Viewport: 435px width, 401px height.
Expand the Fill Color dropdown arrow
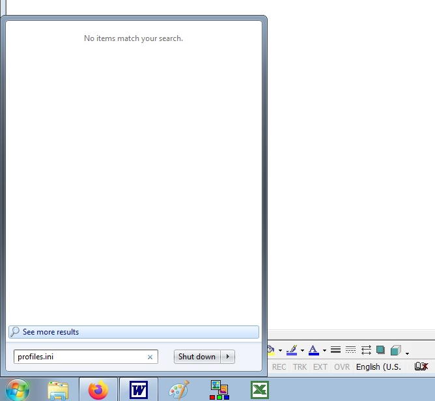[280, 350]
